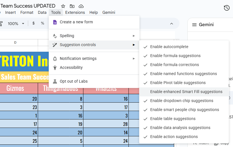Open version history clock icon
Viewport: 233px width, 147px height.
click(x=227, y=8)
